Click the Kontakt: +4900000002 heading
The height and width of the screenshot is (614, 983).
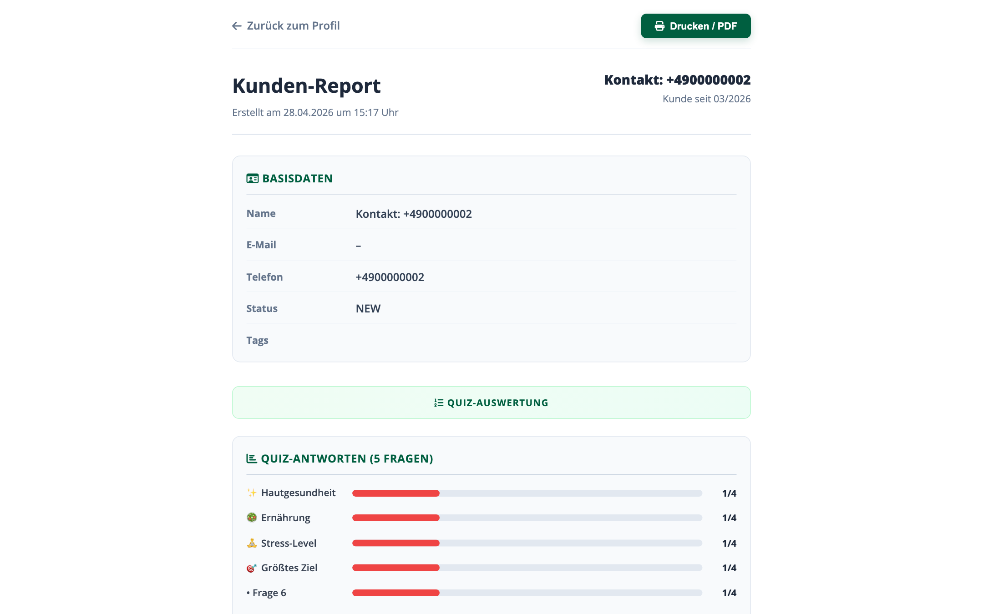(x=677, y=80)
